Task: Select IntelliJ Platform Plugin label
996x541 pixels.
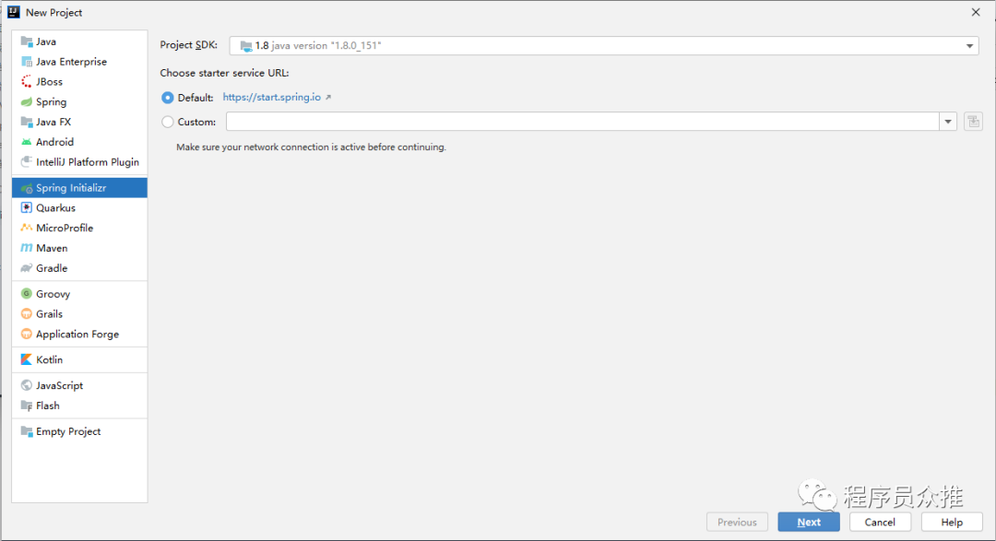Action: point(88,162)
